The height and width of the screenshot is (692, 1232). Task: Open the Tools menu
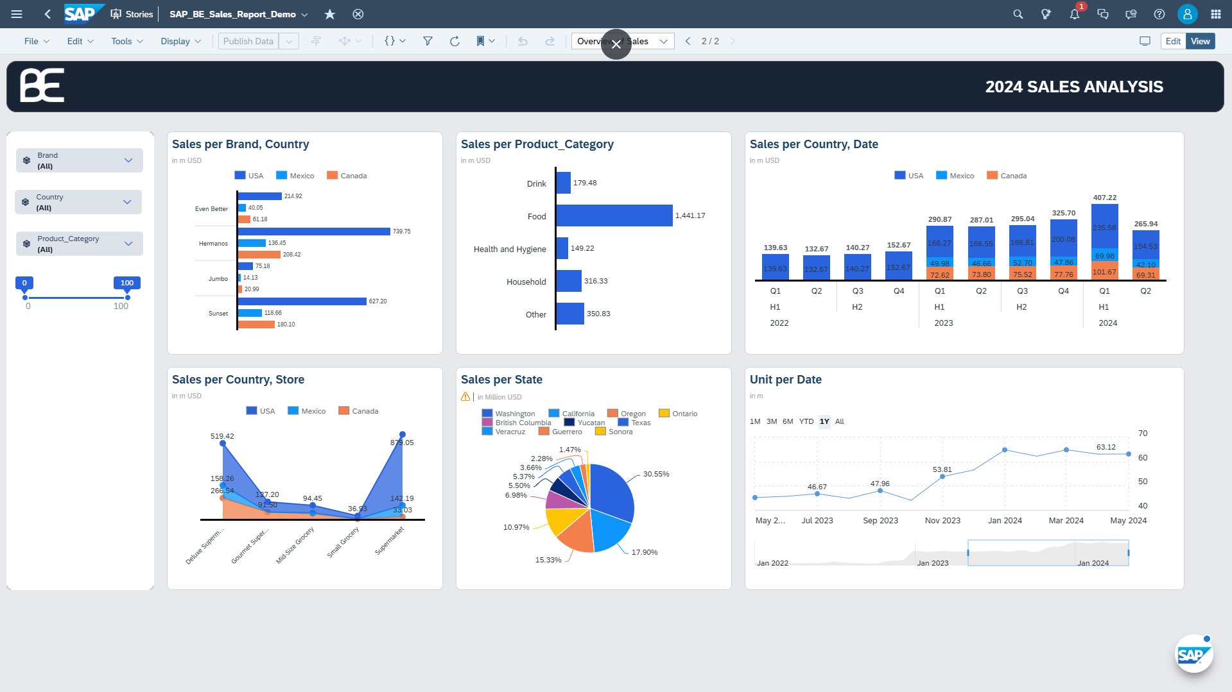[126, 41]
